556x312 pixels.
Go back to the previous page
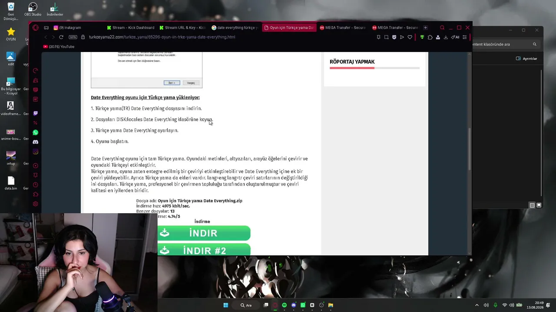[46, 37]
